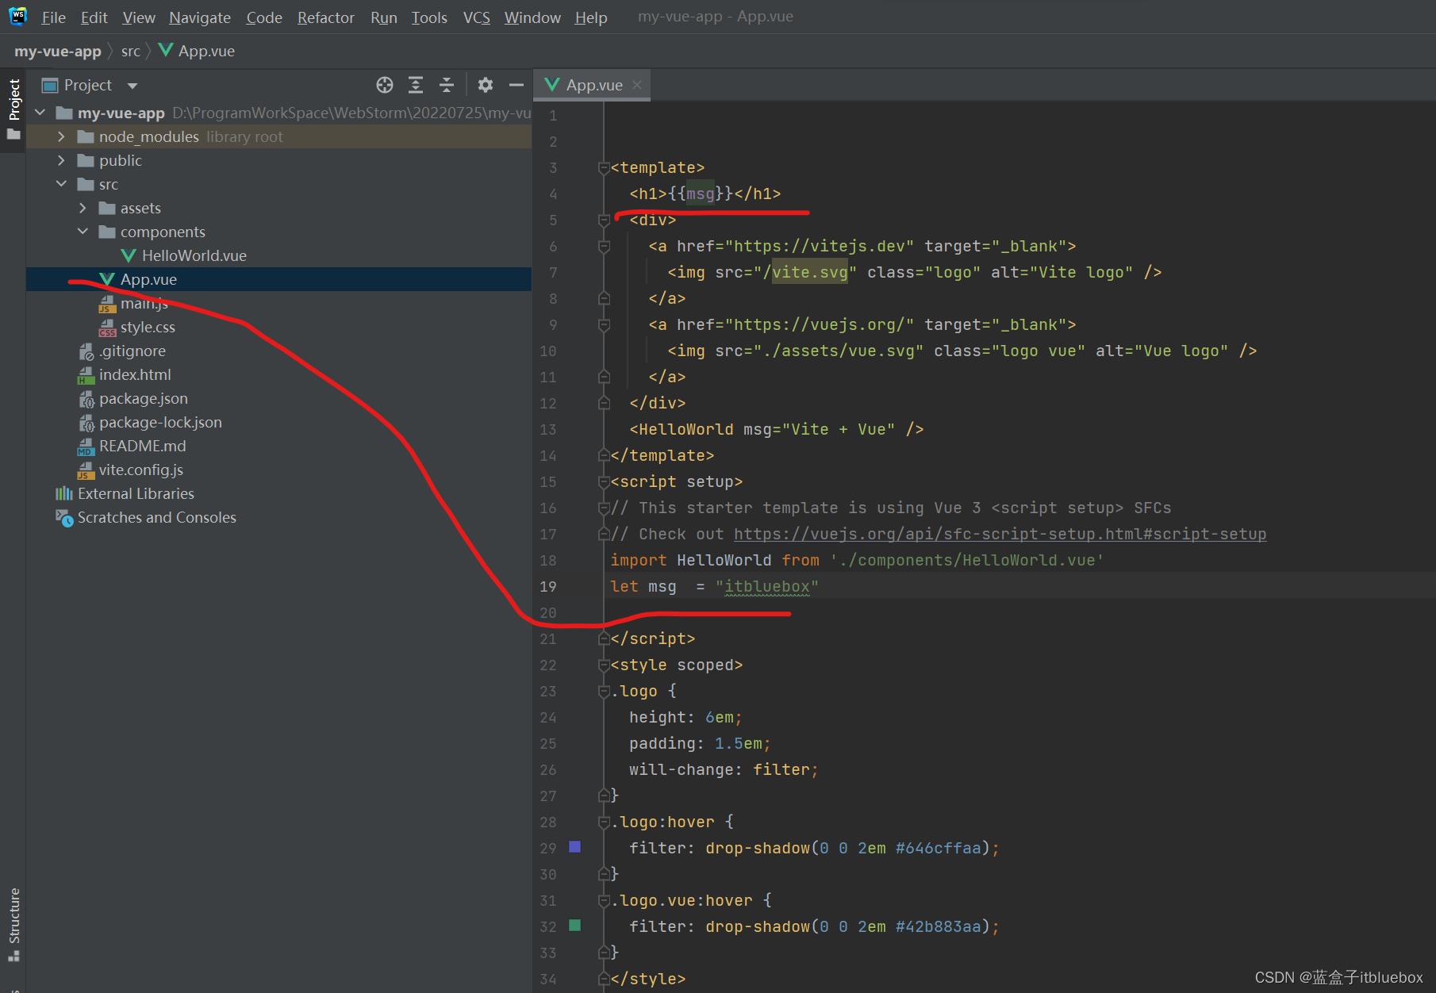1436x993 pixels.
Task: Open the Window menu
Action: click(x=532, y=17)
